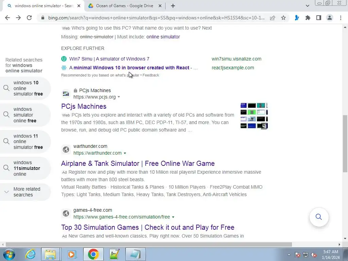Close the windows online simulator tab
Image resolution: width=348 pixels, height=261 pixels.
(x=79, y=6)
